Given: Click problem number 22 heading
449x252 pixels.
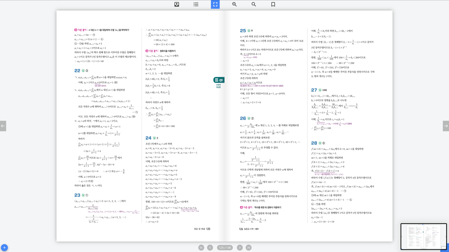Looking at the screenshot, I should (x=77, y=71).
